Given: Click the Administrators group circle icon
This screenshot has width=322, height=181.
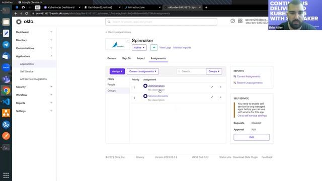Looking at the screenshot, I should [145, 86].
